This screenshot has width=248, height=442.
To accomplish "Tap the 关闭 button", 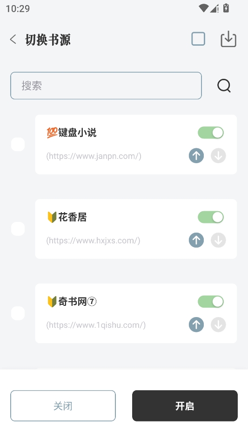I will tap(63, 406).
